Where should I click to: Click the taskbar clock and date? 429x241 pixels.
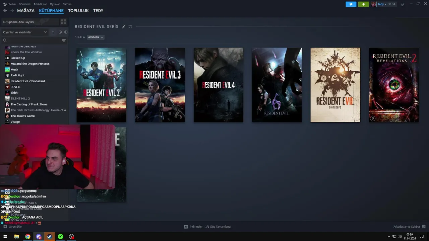click(x=410, y=237)
